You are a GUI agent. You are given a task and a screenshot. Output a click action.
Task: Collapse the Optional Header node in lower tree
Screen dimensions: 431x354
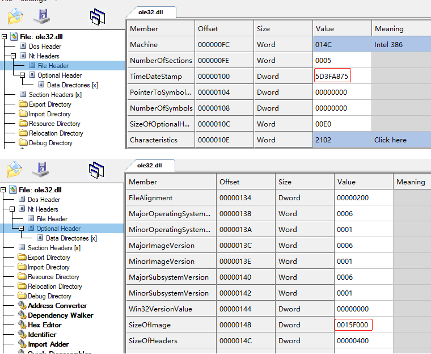pyautogui.click(x=21, y=228)
